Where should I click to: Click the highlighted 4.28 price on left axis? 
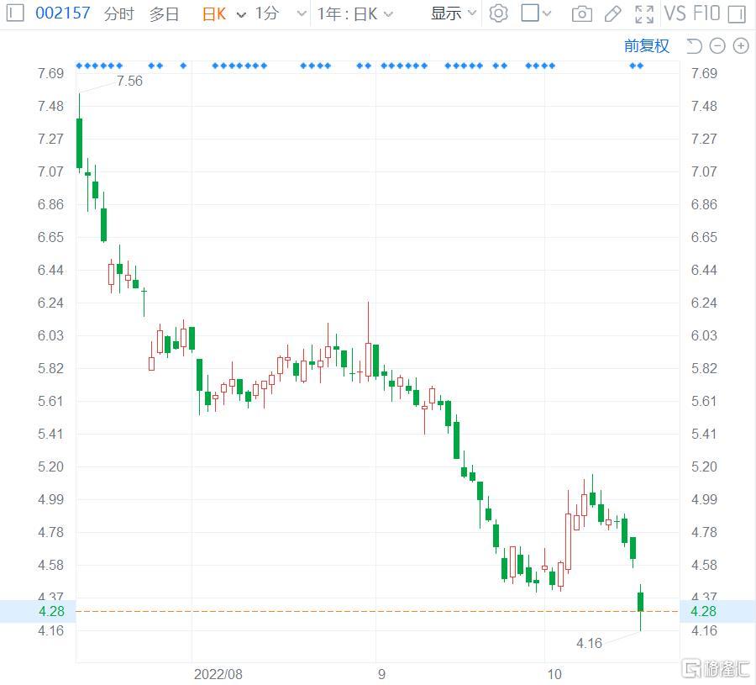(51, 611)
